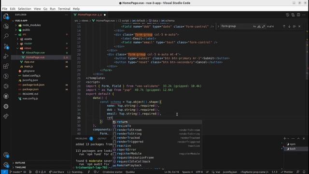Open the View menu
This screenshot has width=309, height=174.
click(37, 9)
